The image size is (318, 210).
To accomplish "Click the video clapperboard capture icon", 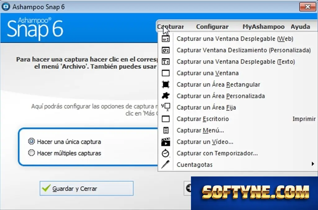I will [x=166, y=142].
